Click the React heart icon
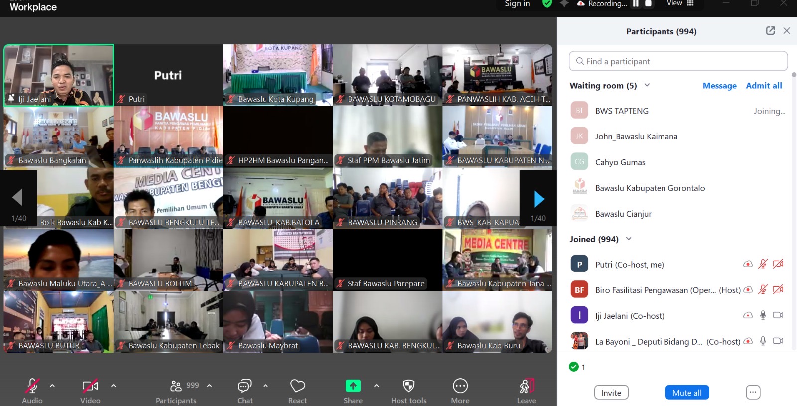 coord(297,386)
